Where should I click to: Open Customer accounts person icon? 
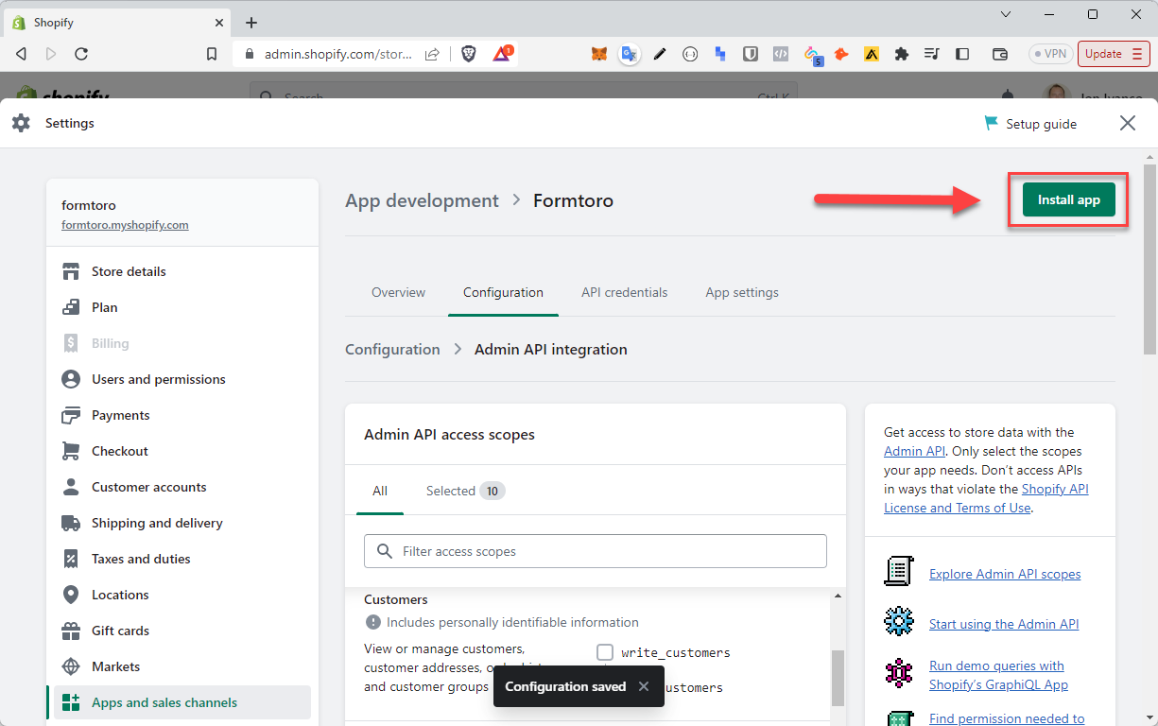[71, 487]
